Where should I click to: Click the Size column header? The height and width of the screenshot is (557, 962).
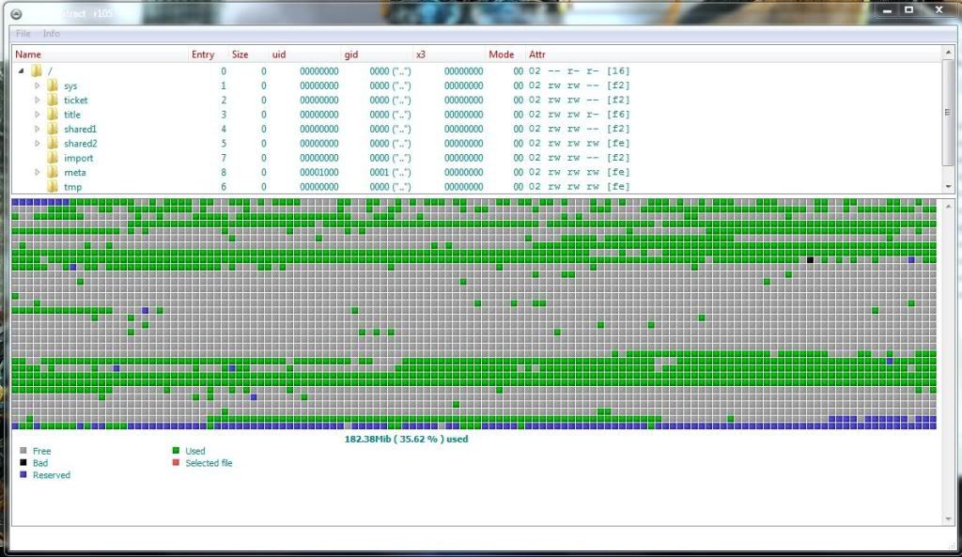point(240,54)
